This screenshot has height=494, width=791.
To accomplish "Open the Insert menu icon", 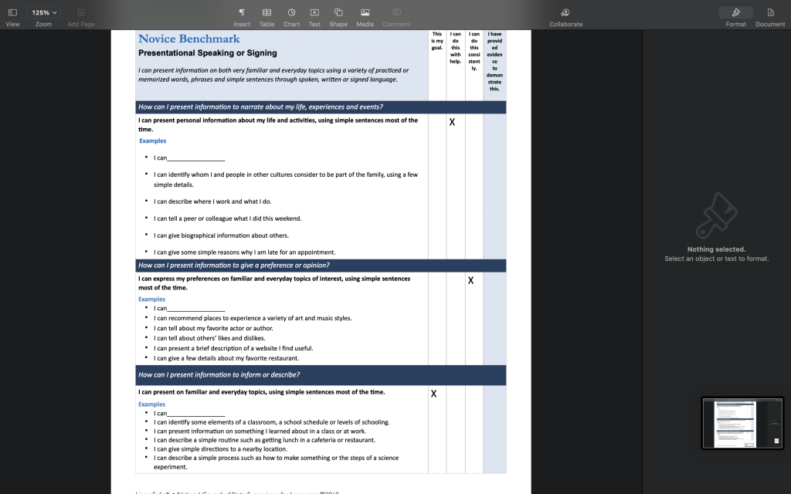I will pyautogui.click(x=242, y=13).
